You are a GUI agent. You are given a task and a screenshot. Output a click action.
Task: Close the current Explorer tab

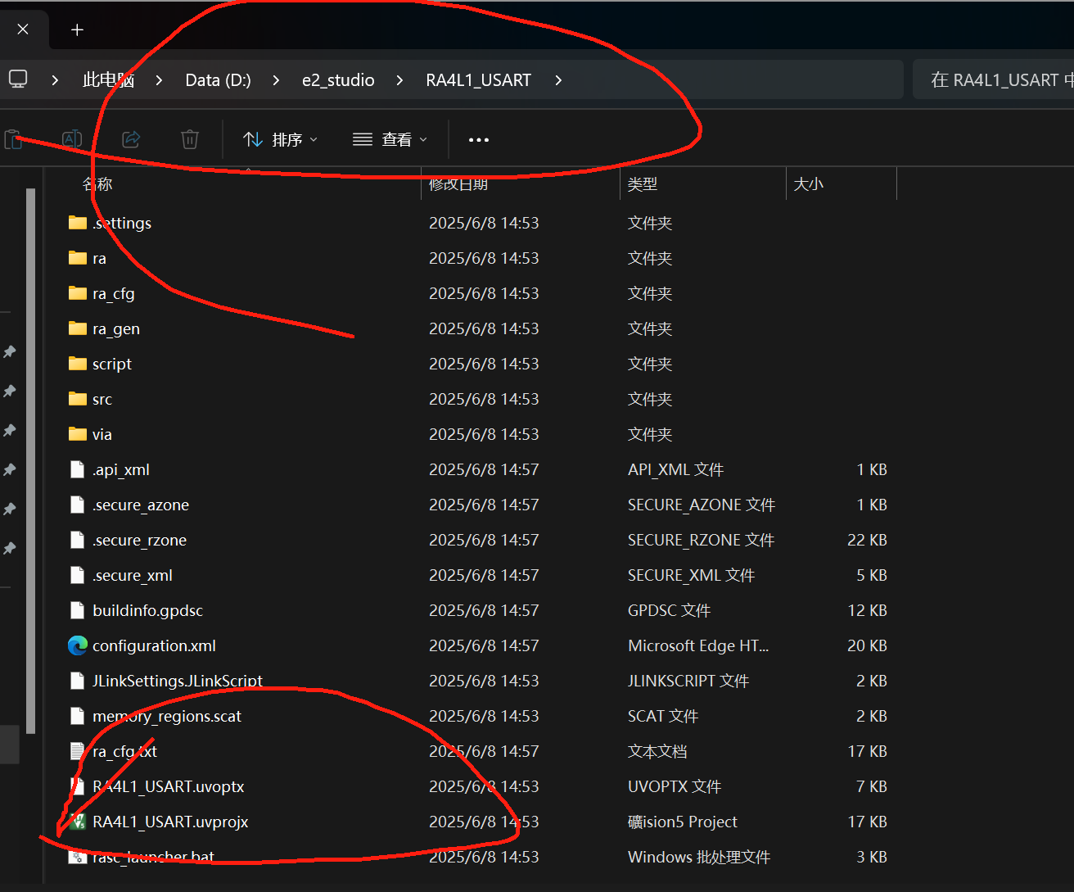click(23, 29)
